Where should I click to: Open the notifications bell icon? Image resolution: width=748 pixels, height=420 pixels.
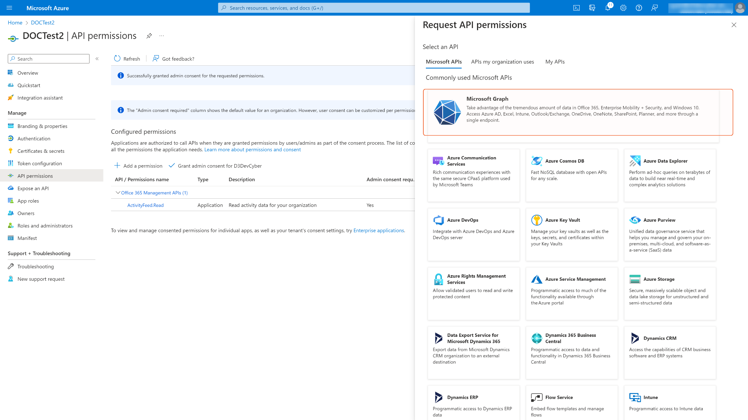[x=608, y=8]
